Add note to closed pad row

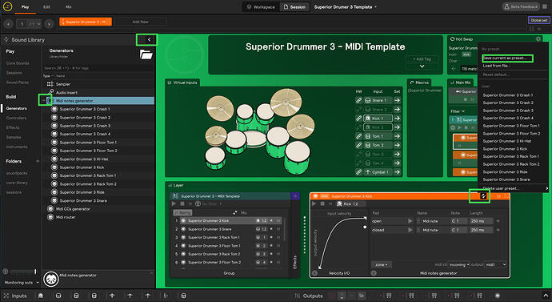point(498,230)
